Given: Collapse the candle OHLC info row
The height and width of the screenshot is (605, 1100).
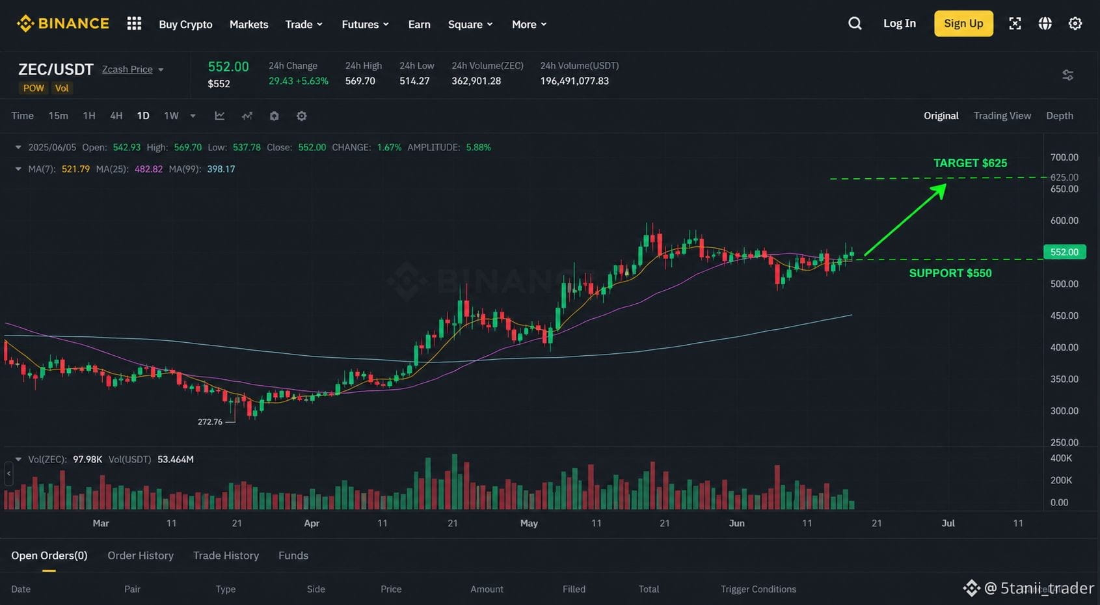Looking at the screenshot, I should [x=18, y=148].
